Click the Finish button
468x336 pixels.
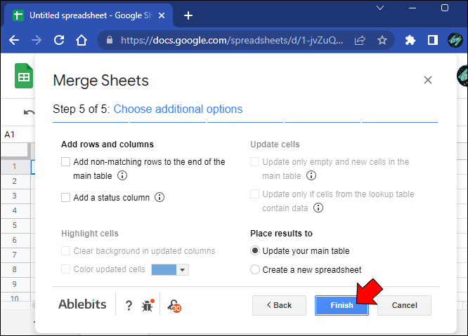click(x=342, y=305)
